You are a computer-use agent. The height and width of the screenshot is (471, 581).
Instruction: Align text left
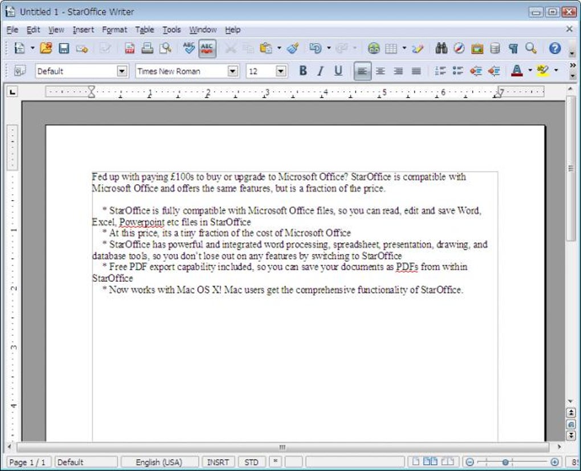pos(362,71)
